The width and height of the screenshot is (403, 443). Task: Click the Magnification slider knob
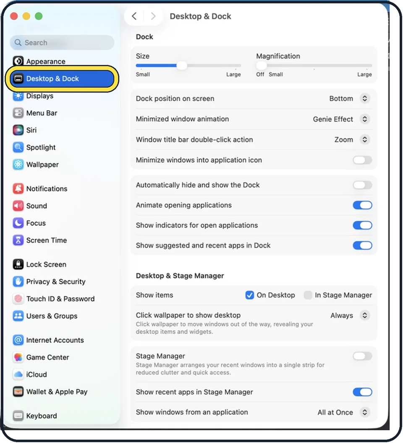coord(261,66)
